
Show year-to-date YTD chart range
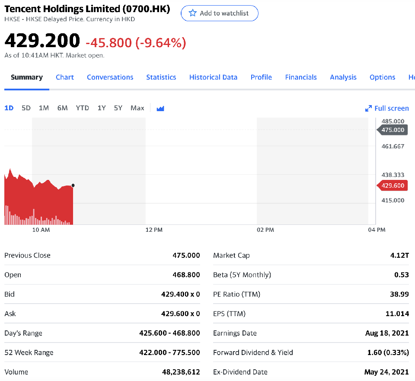(82, 108)
